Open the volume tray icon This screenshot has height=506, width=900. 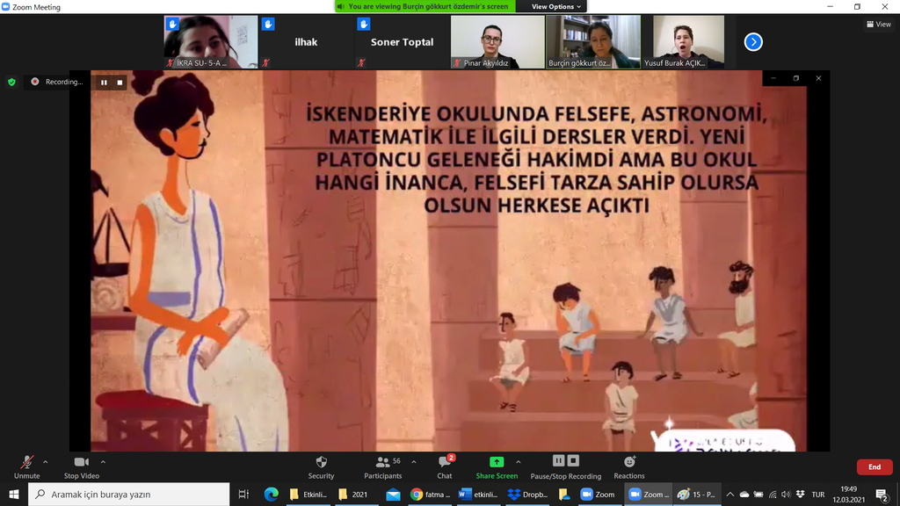[786, 494]
